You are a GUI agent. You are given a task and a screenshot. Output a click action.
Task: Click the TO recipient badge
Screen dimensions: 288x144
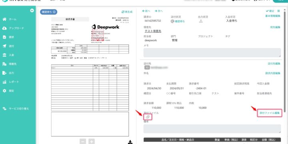point(147,68)
